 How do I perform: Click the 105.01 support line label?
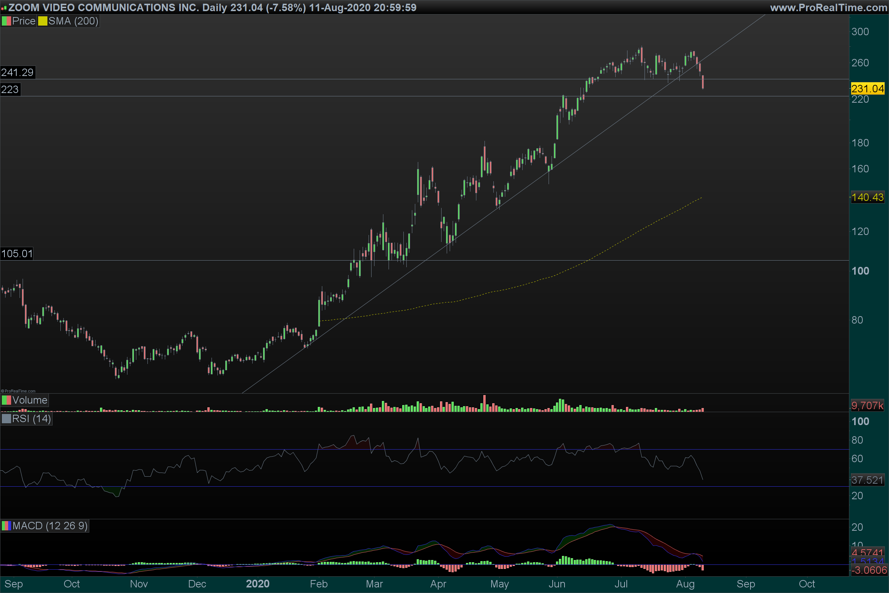(17, 254)
